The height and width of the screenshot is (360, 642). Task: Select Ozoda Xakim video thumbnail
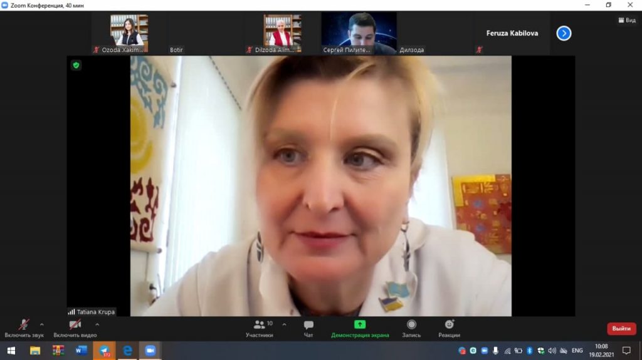click(129, 33)
